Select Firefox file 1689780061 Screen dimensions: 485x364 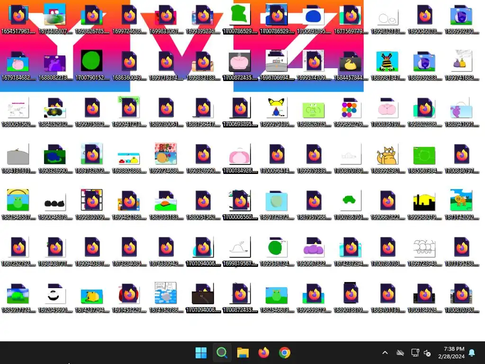[166, 112]
